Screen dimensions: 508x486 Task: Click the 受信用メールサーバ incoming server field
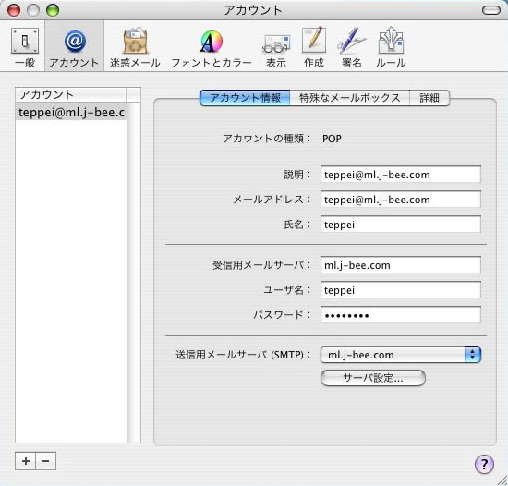click(401, 265)
